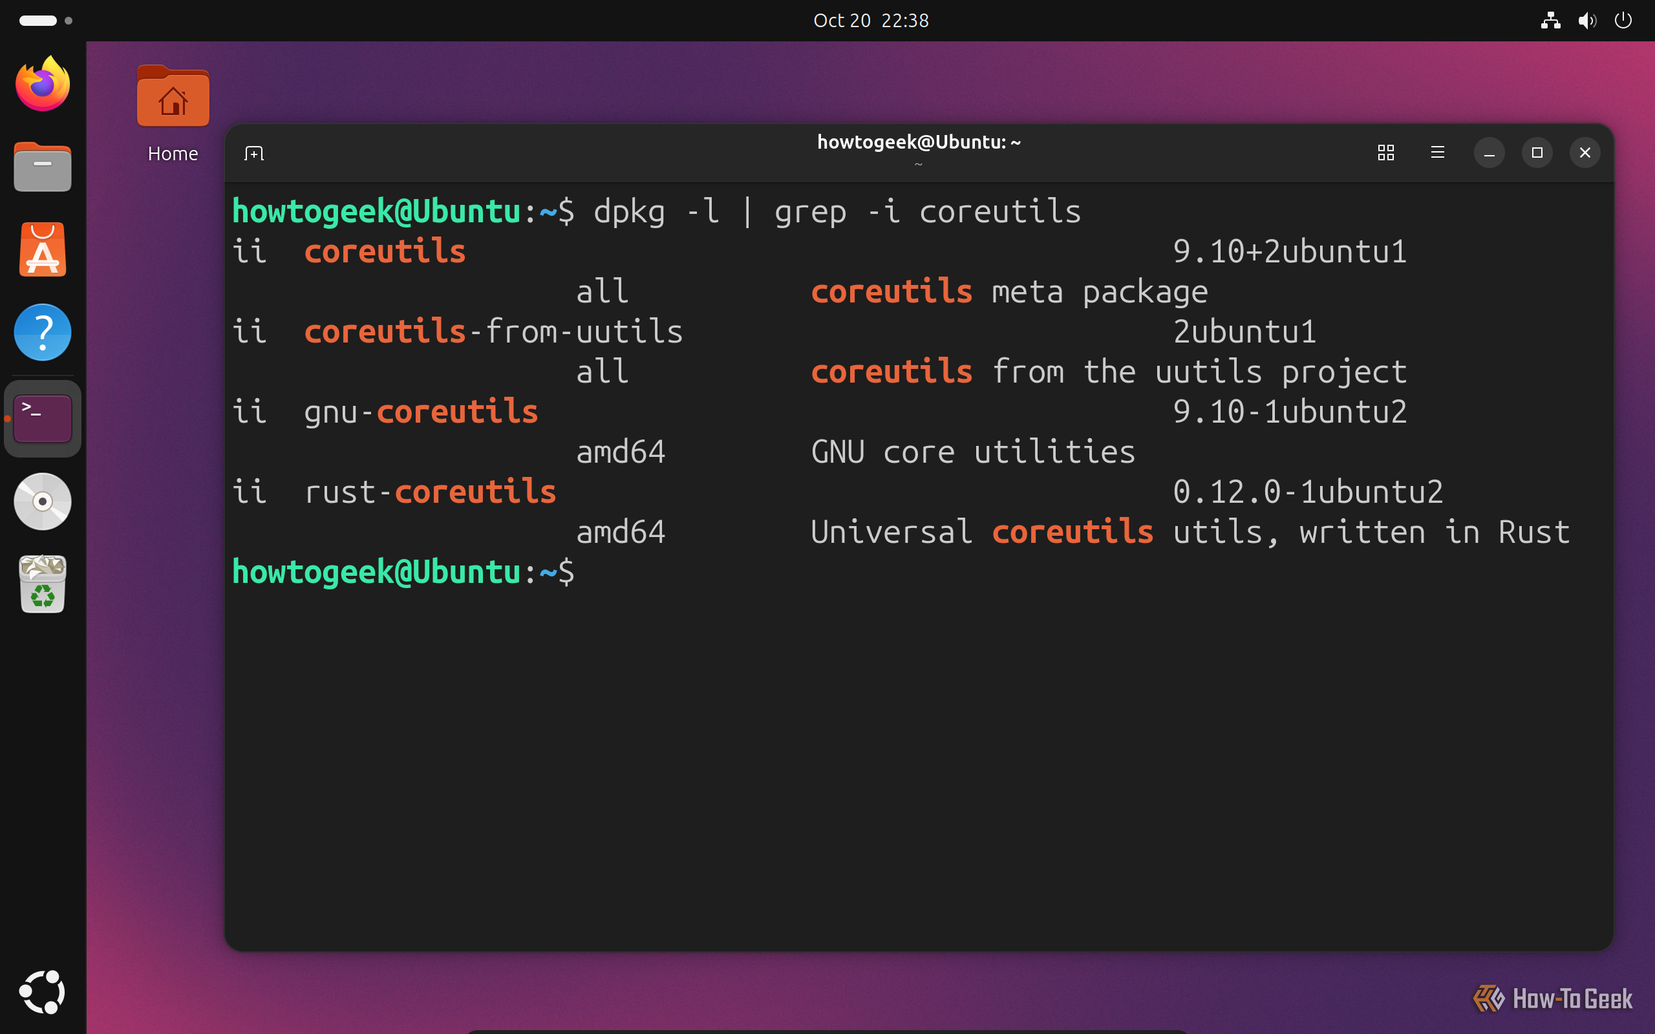Click the terminal title howtogeek@Ubuntu: ~
The image size is (1655, 1034).
919,142
